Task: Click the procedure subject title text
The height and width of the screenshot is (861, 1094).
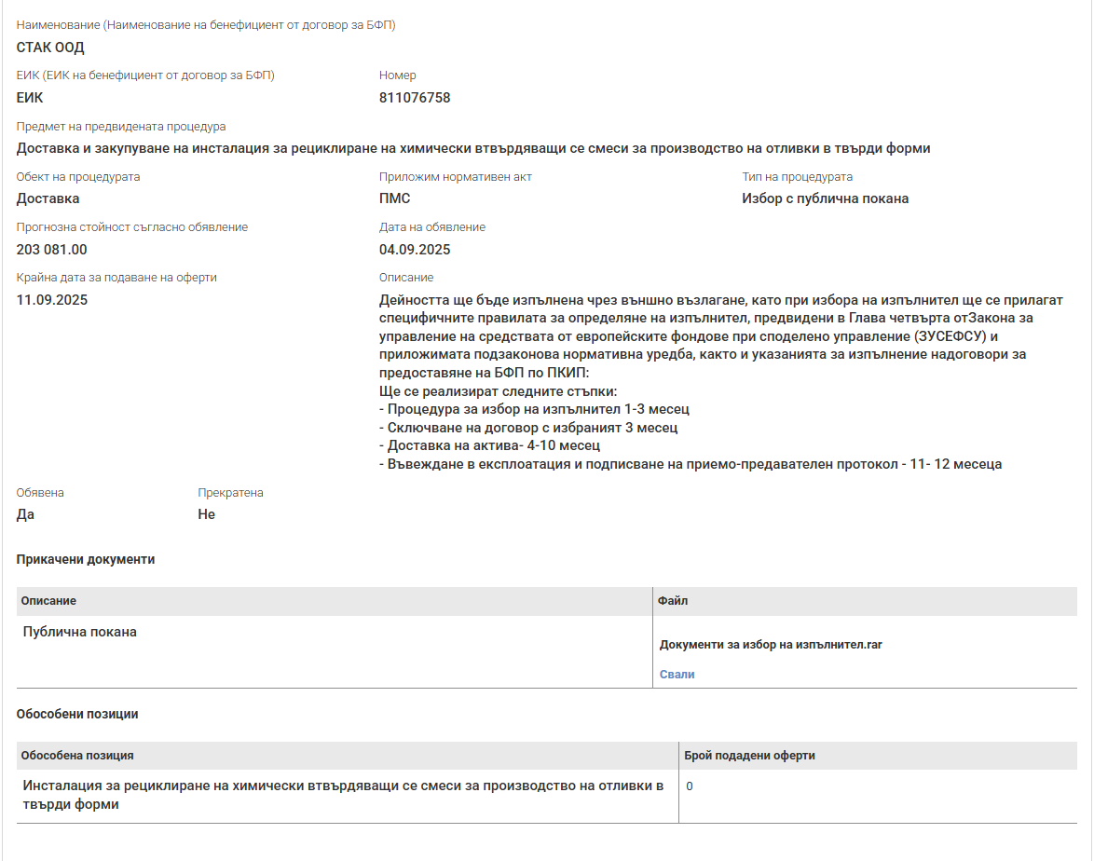Action: point(473,148)
